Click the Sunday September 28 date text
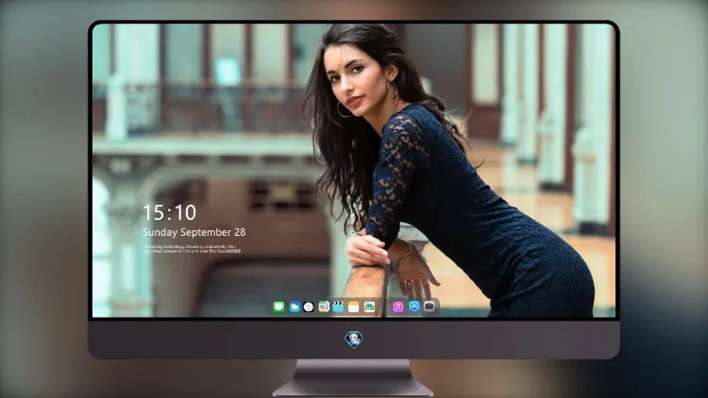Screen dimensions: 708x398 pyautogui.click(x=194, y=232)
